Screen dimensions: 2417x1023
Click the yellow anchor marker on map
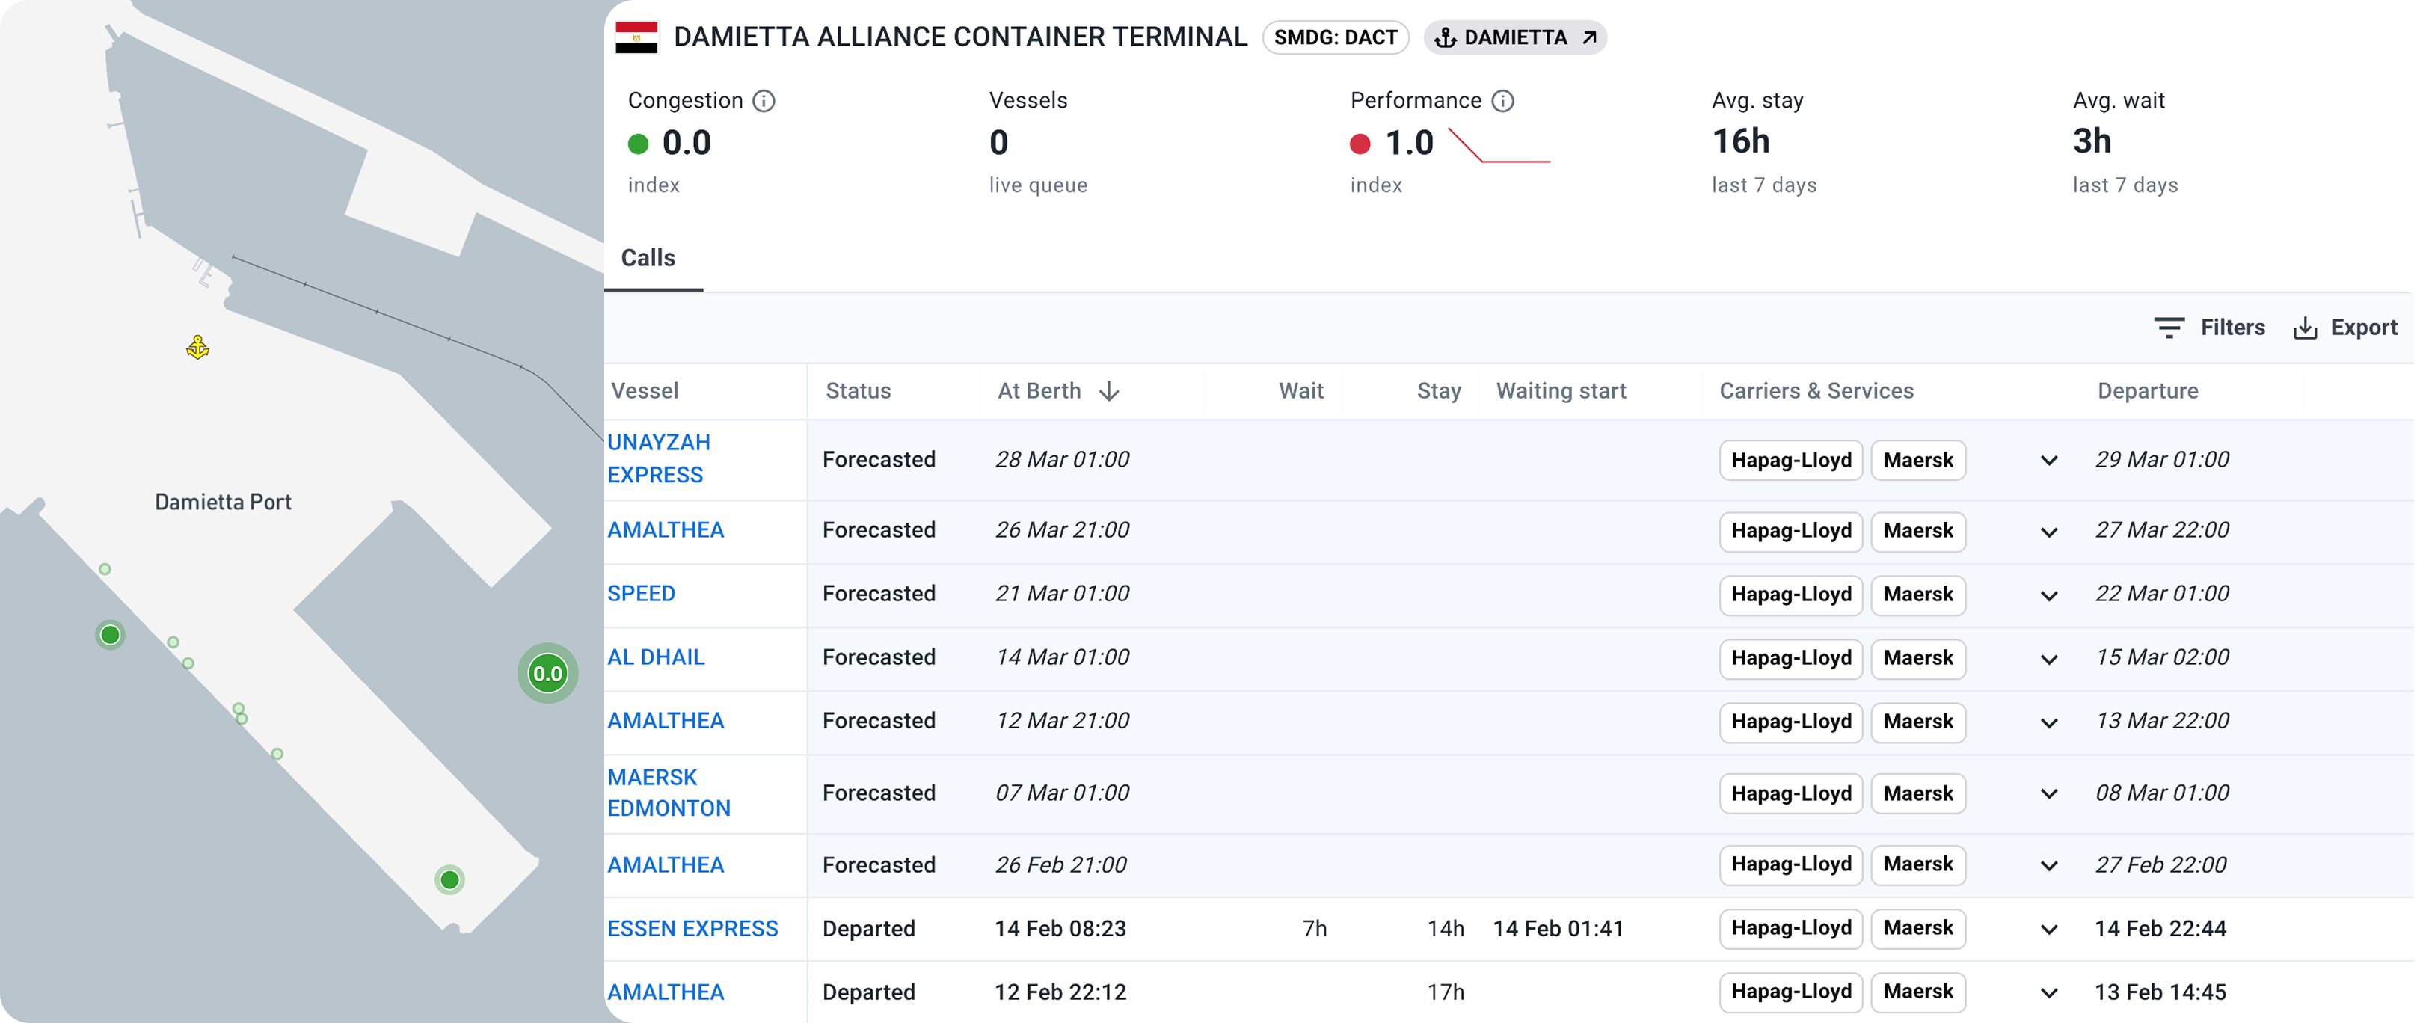pos(197,347)
